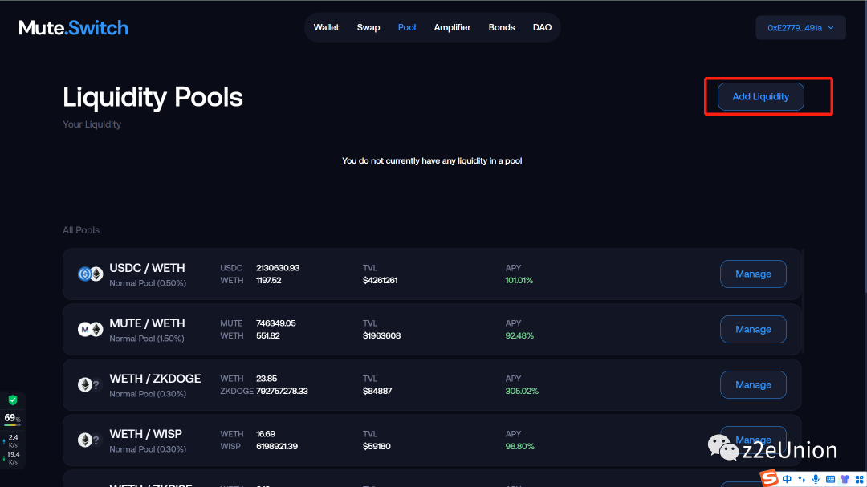The height and width of the screenshot is (487, 867).
Task: Switch to the Swap tab
Action: click(368, 27)
